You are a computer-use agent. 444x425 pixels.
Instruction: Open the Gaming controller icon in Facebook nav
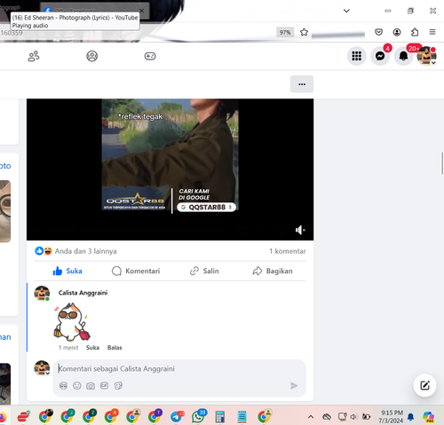click(x=150, y=56)
